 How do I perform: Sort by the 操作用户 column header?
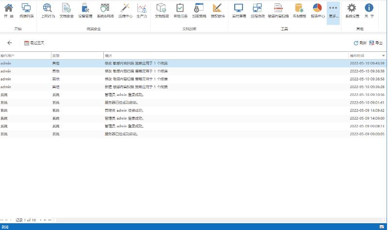tap(24, 56)
